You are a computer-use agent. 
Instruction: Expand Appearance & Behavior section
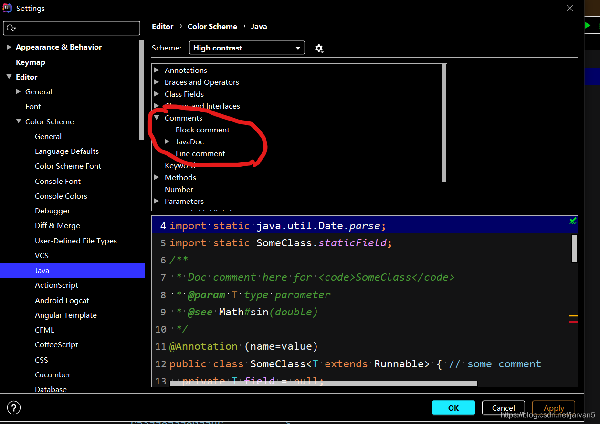pyautogui.click(x=9, y=47)
